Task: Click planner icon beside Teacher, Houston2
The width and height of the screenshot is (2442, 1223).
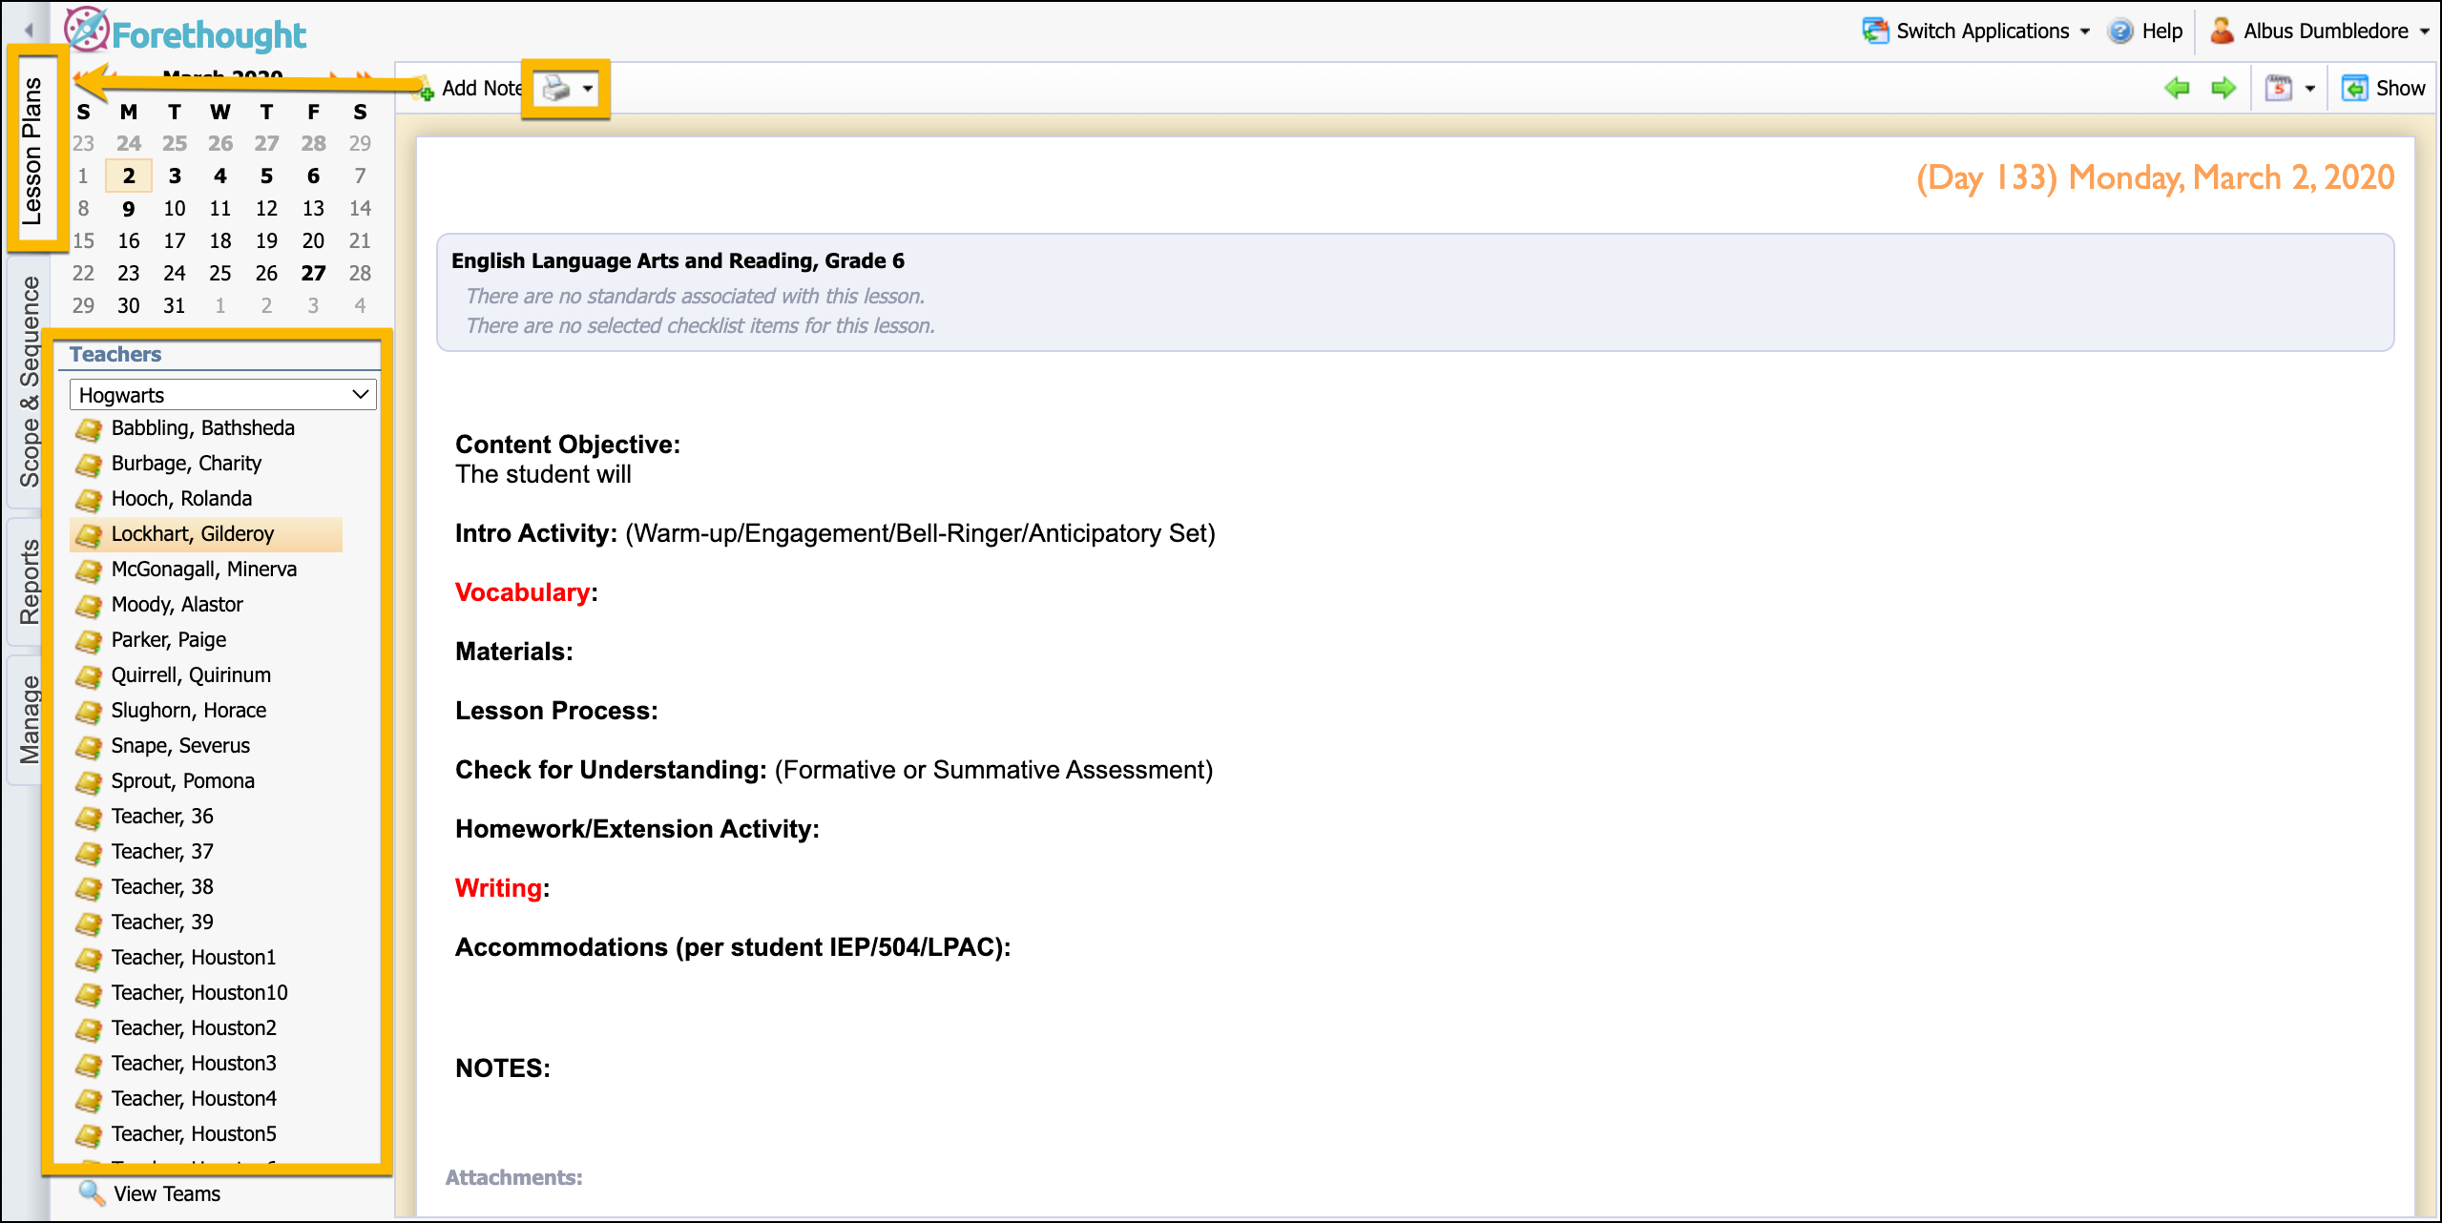Action: point(89,1029)
